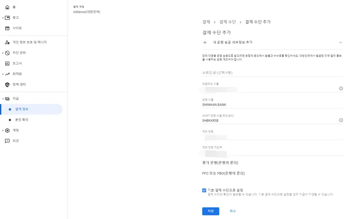Viewport: 351px width, 219px height.
Task: Click the block controls (차단 관리) icon
Action: [x=7, y=53]
